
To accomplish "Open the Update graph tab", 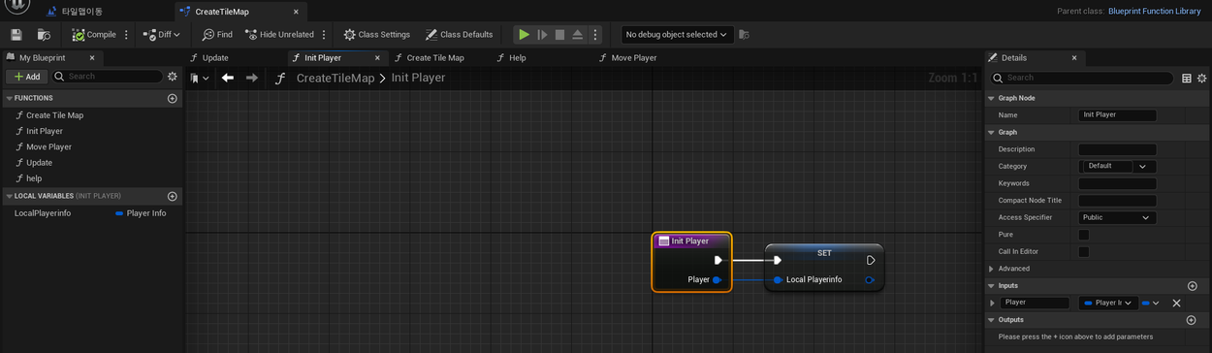I will pyautogui.click(x=215, y=57).
